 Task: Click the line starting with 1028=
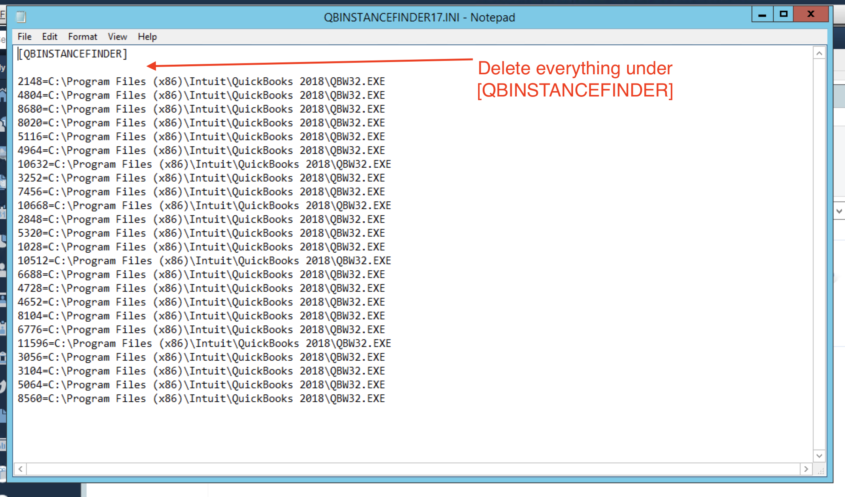(201, 247)
